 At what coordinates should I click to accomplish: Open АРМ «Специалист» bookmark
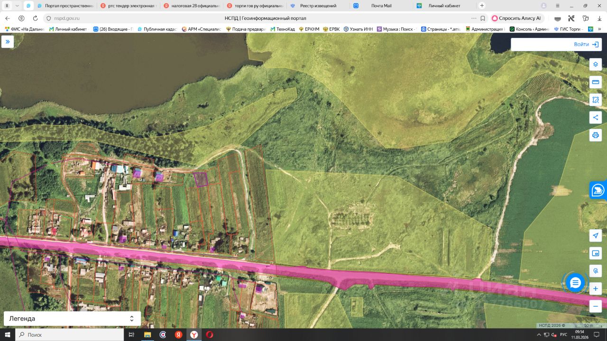(x=202, y=29)
